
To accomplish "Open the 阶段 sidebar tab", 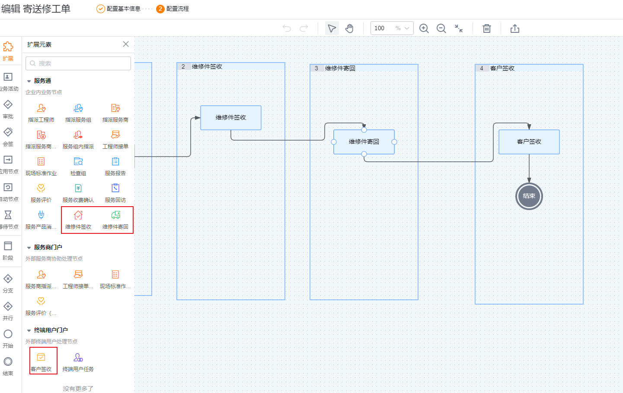I will coord(8,251).
